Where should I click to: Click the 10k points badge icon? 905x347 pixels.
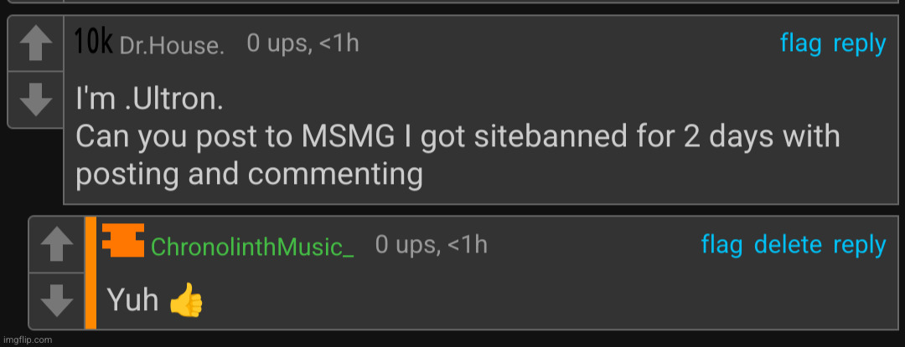click(x=94, y=42)
